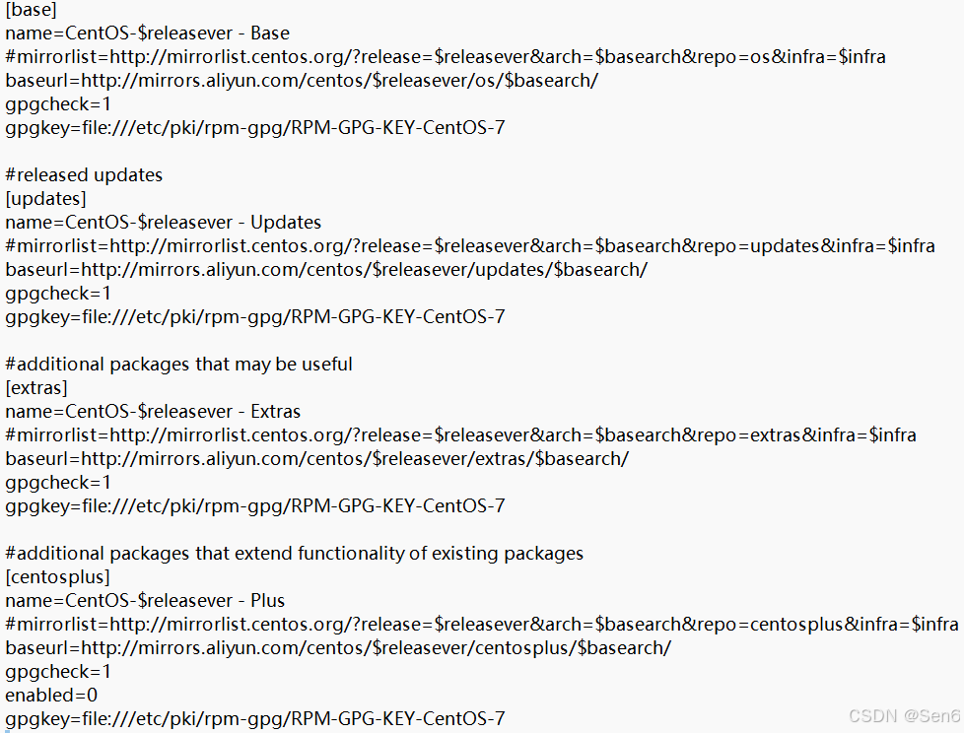Click the [base] section header

pos(31,10)
